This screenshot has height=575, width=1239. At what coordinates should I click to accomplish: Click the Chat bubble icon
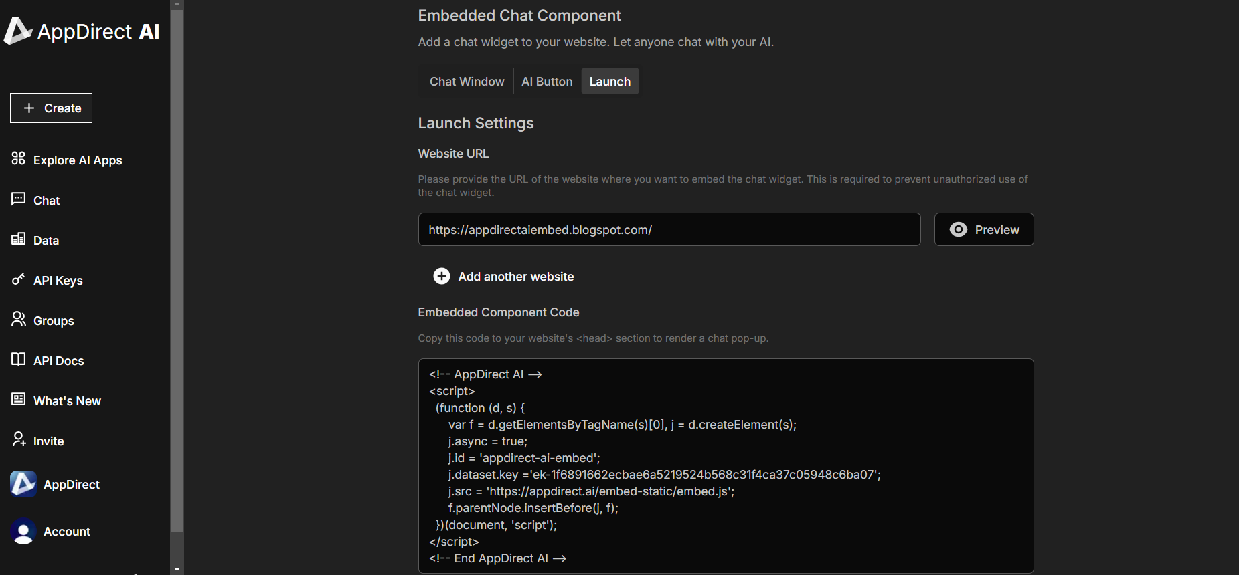[19, 199]
